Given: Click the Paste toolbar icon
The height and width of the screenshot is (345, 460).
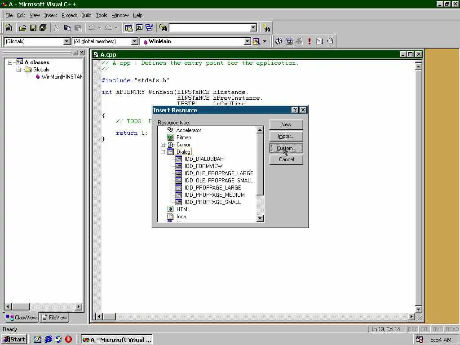Looking at the screenshot, I should click(x=78, y=28).
